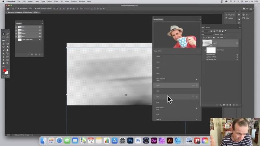Select the Pen tool
Image resolution: width=260 pixels, height=146 pixels.
[7, 57]
